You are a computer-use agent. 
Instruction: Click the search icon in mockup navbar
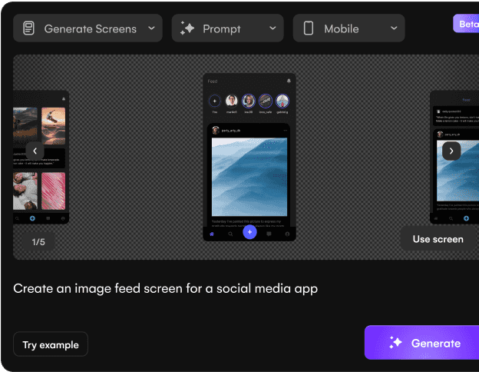click(230, 233)
